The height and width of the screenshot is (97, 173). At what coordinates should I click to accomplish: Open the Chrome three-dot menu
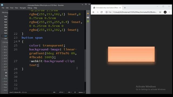point(169,12)
